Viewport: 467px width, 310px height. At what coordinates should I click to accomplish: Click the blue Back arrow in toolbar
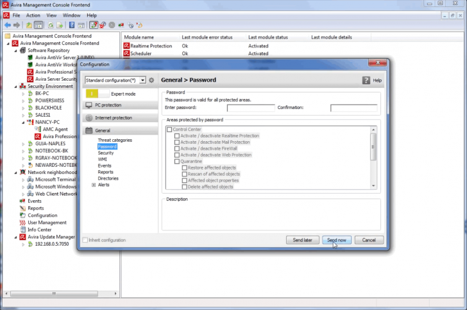pos(8,25)
